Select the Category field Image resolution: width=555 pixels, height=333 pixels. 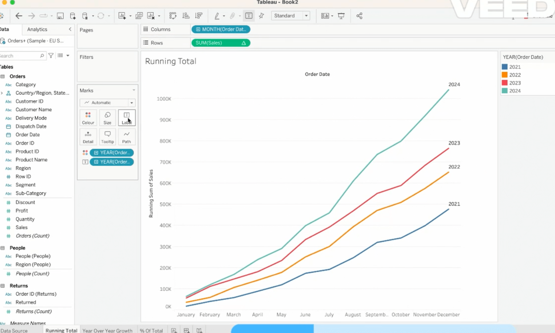click(26, 85)
